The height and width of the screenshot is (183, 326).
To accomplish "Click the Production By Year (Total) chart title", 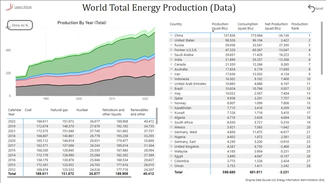I will click(x=81, y=23).
